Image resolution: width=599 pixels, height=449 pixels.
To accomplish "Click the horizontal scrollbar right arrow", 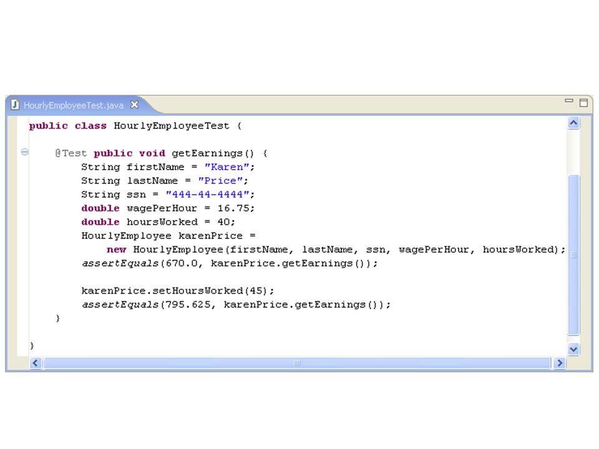I will pos(560,363).
